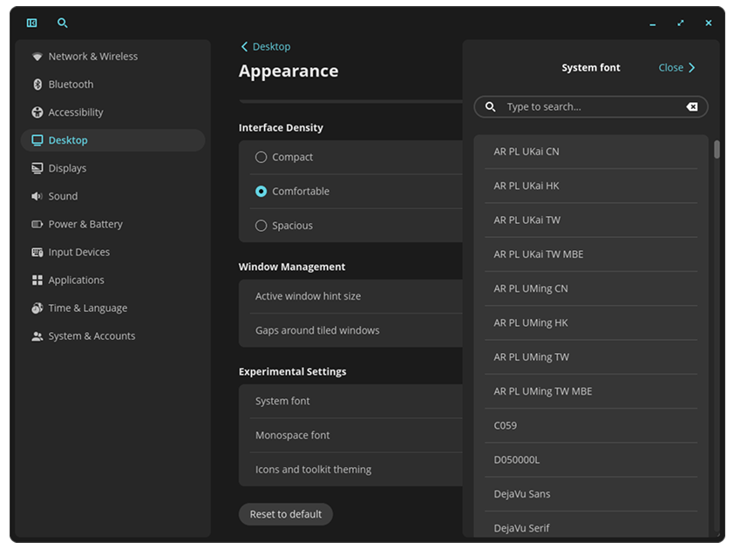The image size is (734, 549).
Task: Click the System & Accounts people icon
Action: click(37, 336)
